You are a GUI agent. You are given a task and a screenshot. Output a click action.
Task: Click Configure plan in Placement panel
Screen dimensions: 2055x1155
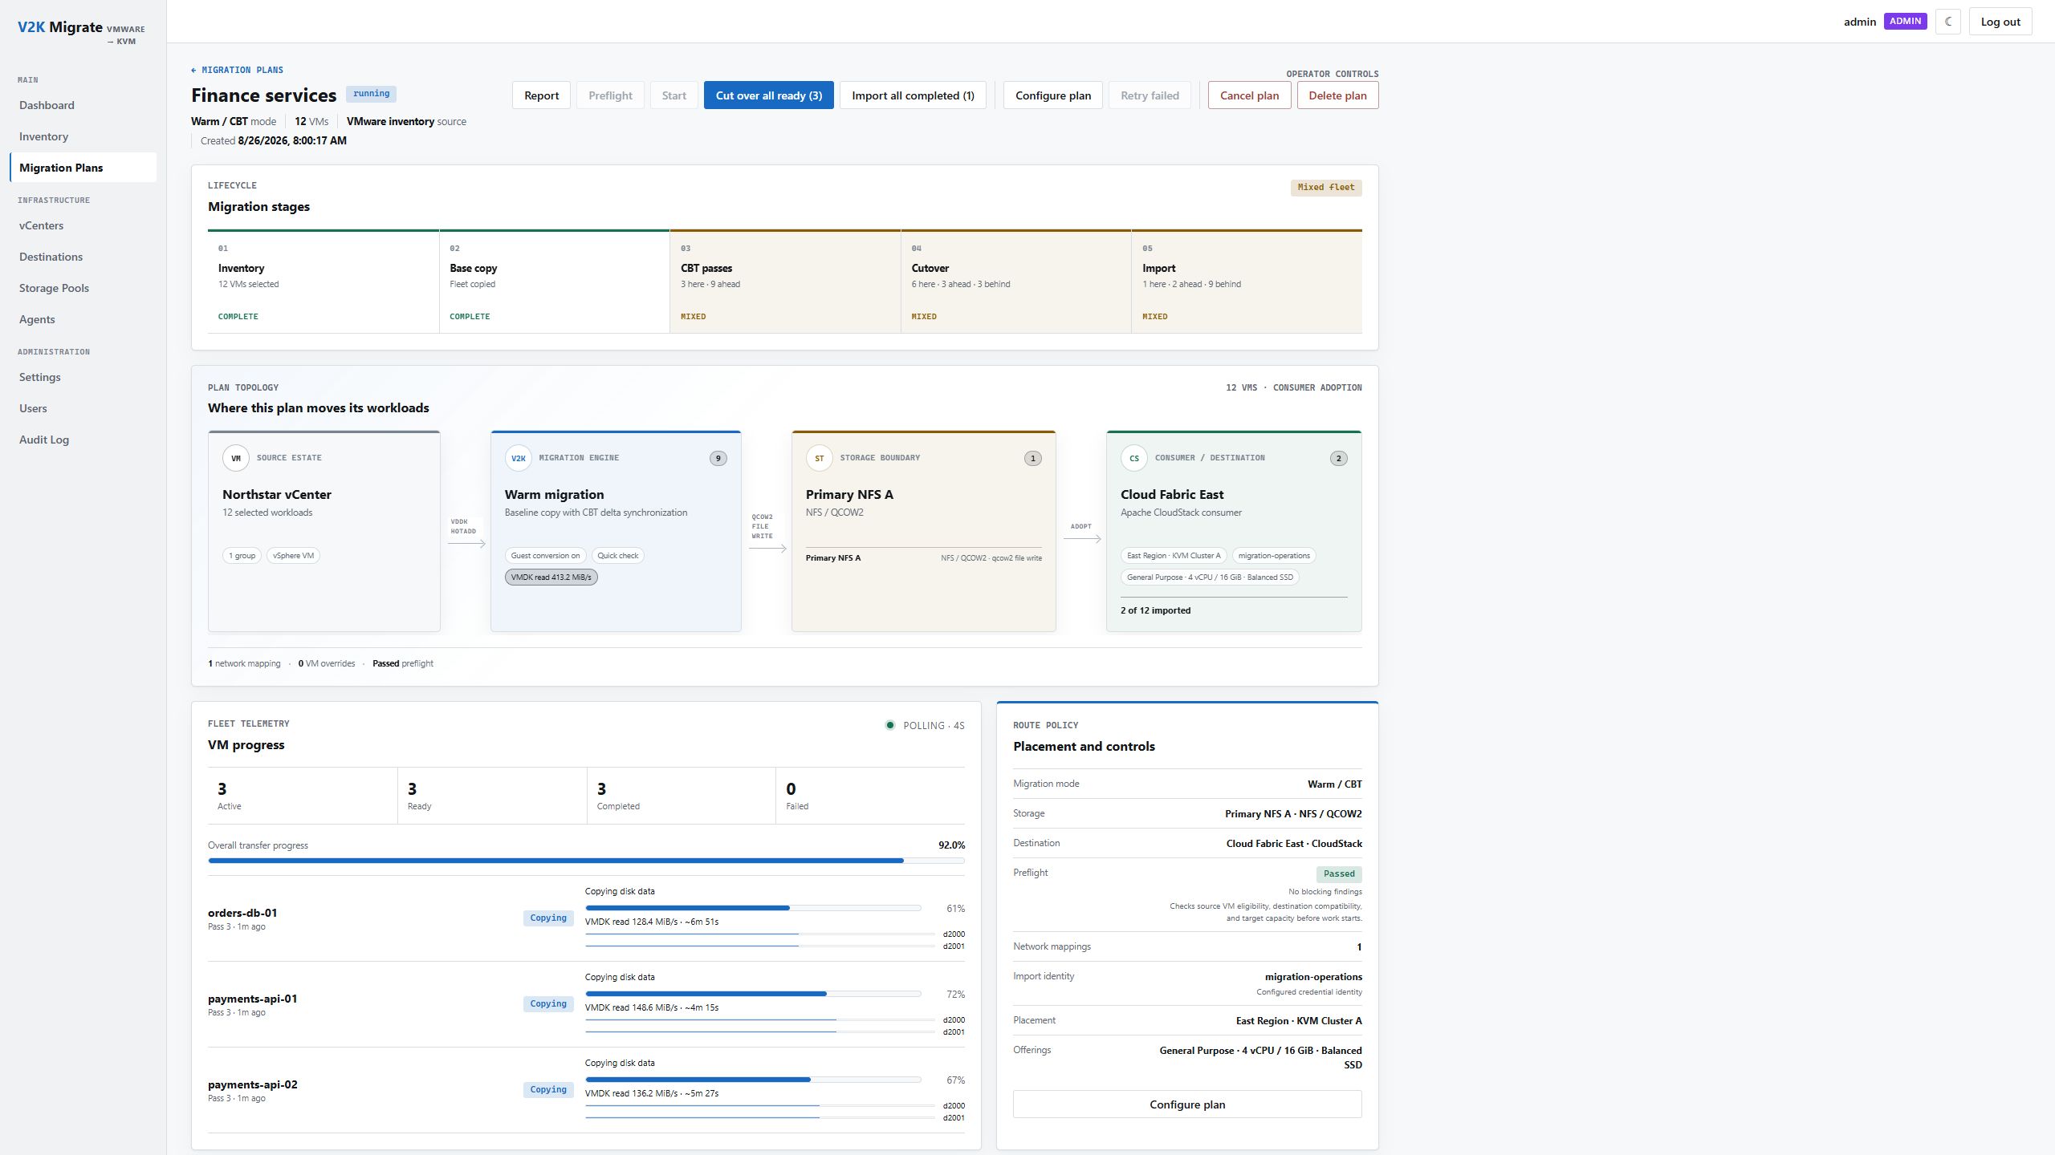(1187, 1104)
